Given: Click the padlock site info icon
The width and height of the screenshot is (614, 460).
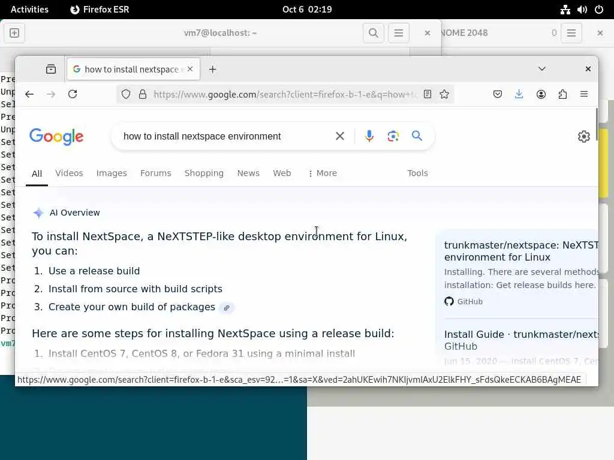Looking at the screenshot, I should pyautogui.click(x=143, y=94).
